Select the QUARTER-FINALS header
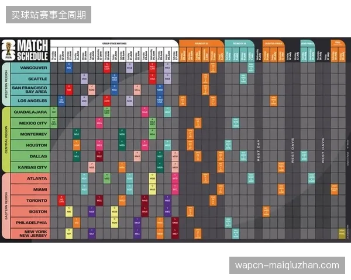The image size is (351, 280). [274, 44]
